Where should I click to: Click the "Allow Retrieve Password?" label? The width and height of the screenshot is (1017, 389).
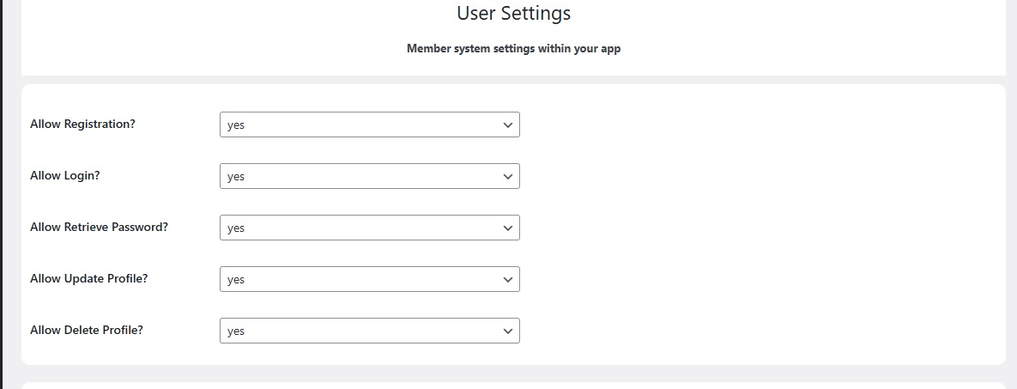(100, 228)
